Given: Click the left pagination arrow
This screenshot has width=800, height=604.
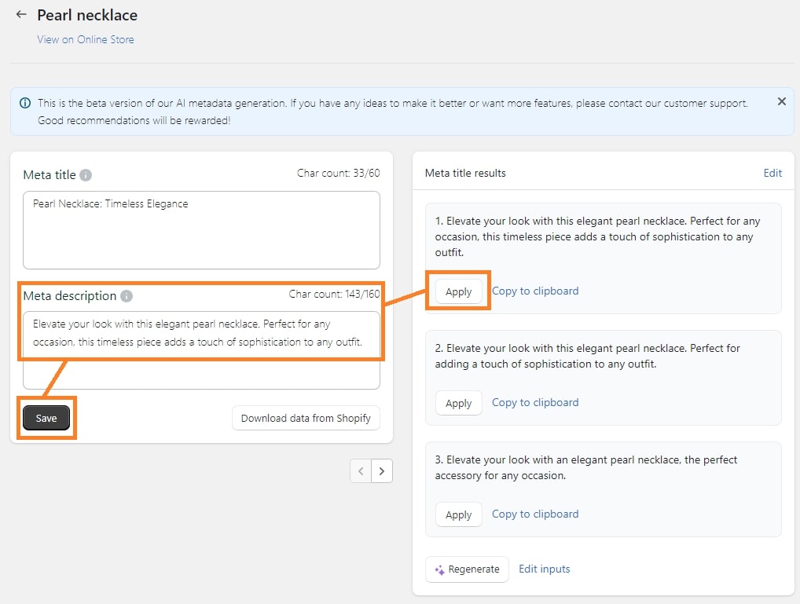Looking at the screenshot, I should 361,470.
